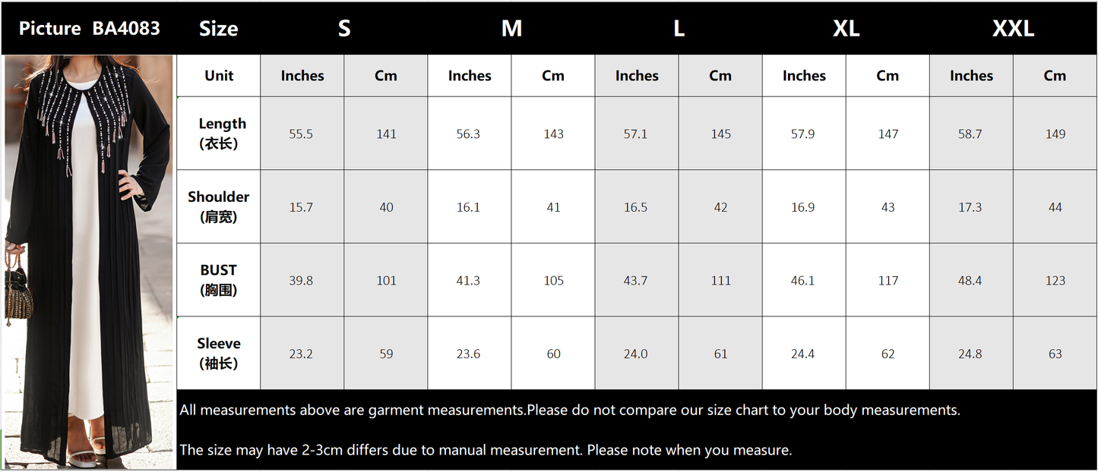Viewport: 1098px width, 472px height.
Task: Click the abaya product photo
Action: 89,262
